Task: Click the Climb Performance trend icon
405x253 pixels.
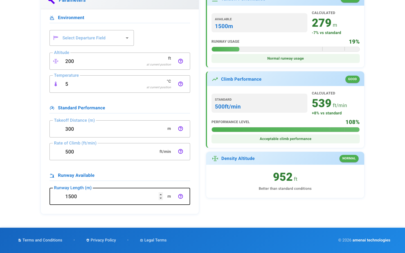Action: click(215, 79)
